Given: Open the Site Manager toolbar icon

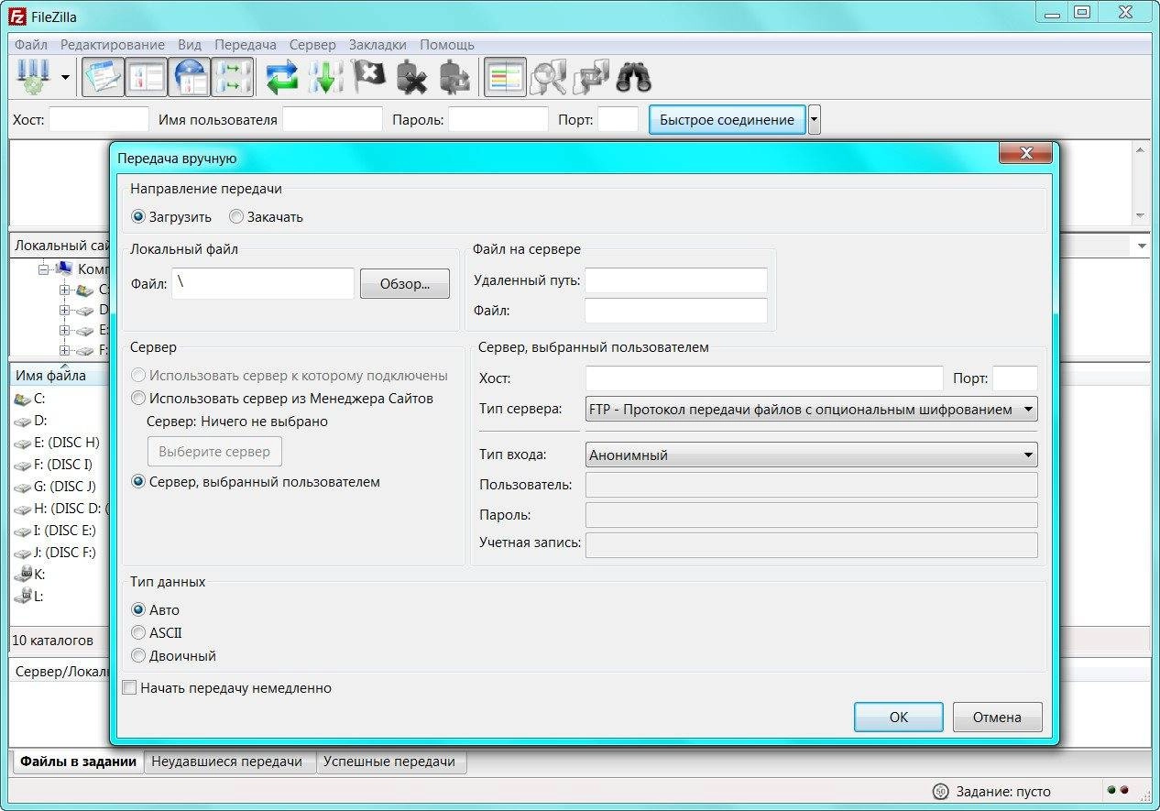Looking at the screenshot, I should (x=33, y=77).
